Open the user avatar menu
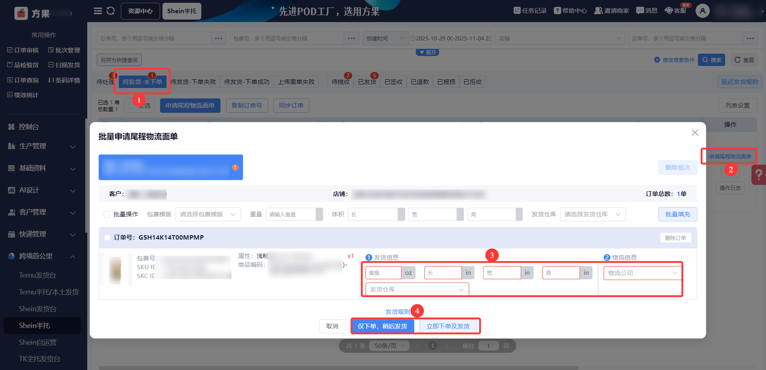Image resolution: width=766 pixels, height=370 pixels. point(703,11)
